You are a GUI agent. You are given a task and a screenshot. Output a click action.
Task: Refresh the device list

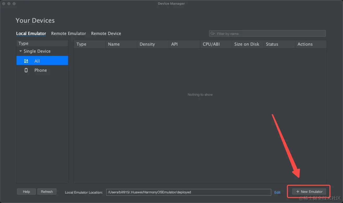47,192
